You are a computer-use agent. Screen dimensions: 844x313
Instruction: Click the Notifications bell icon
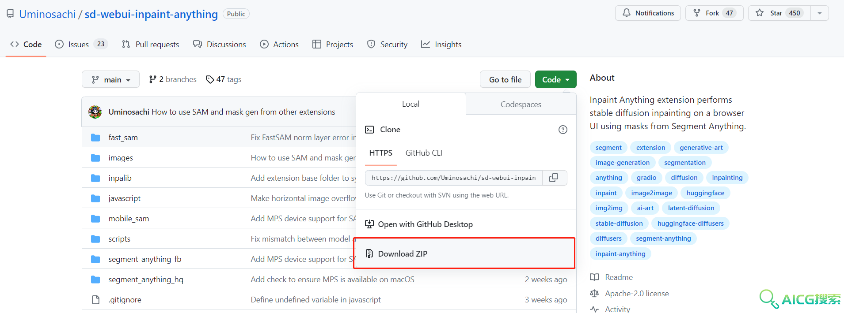click(627, 13)
